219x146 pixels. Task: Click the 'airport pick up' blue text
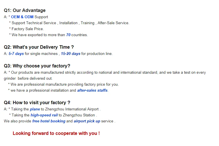pos(87,121)
